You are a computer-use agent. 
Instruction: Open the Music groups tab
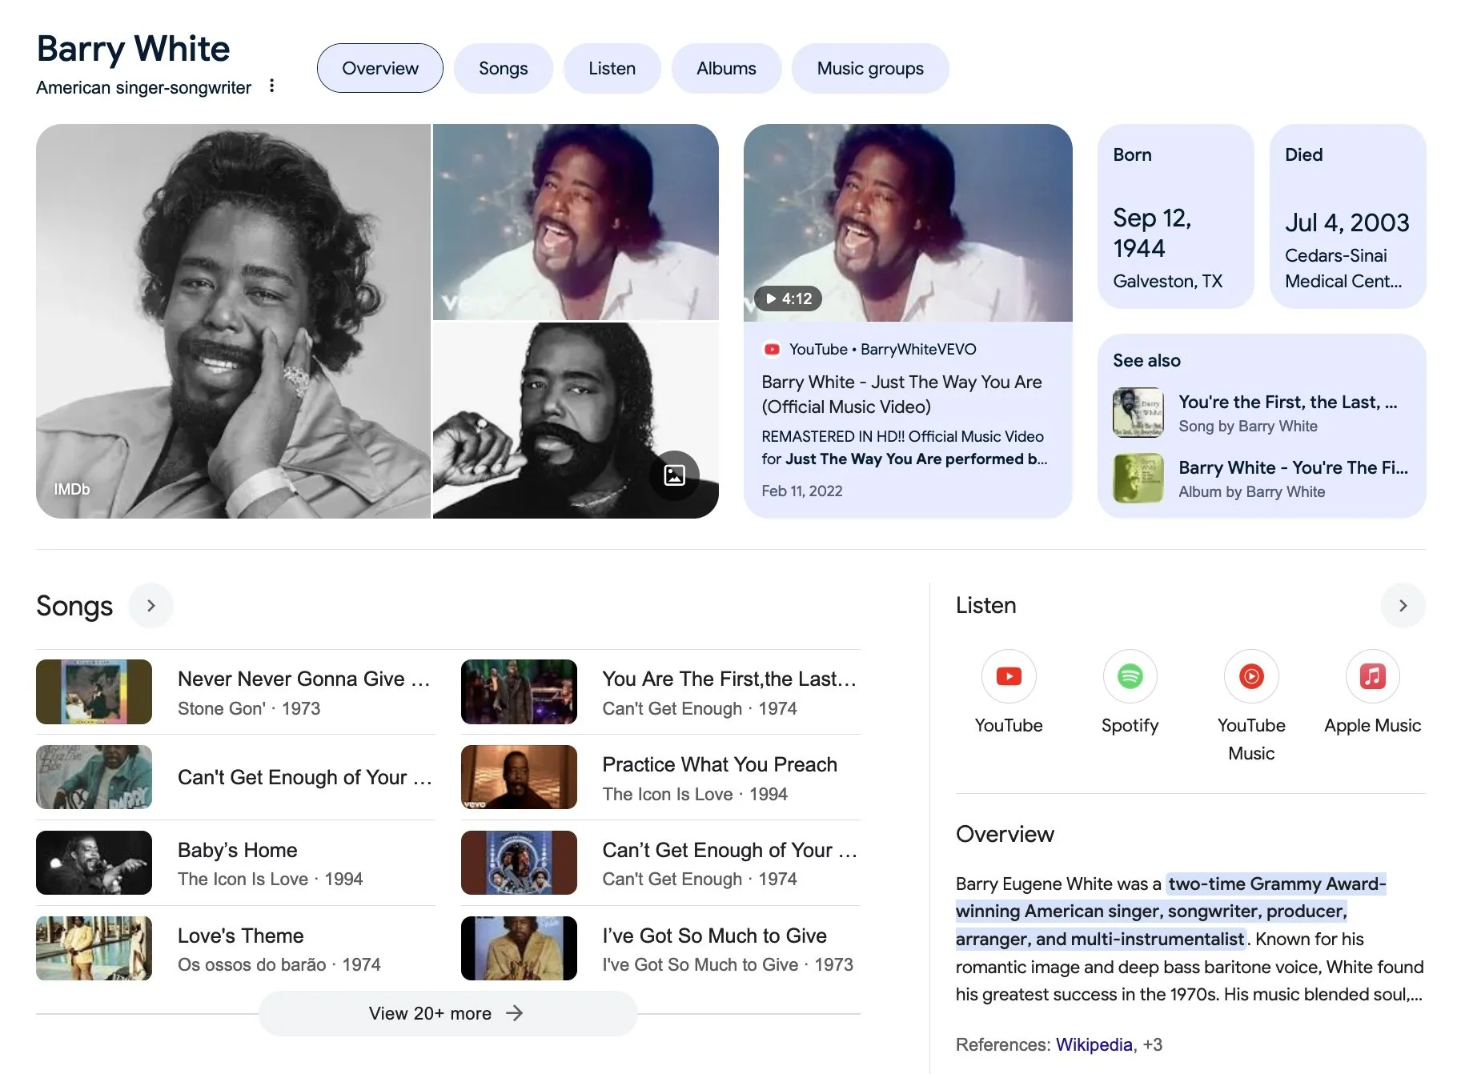point(870,68)
